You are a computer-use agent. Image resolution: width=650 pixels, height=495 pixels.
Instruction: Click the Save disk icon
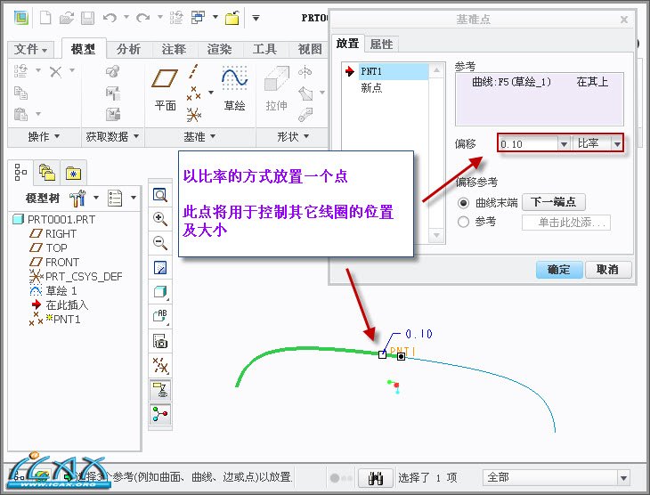pos(87,18)
